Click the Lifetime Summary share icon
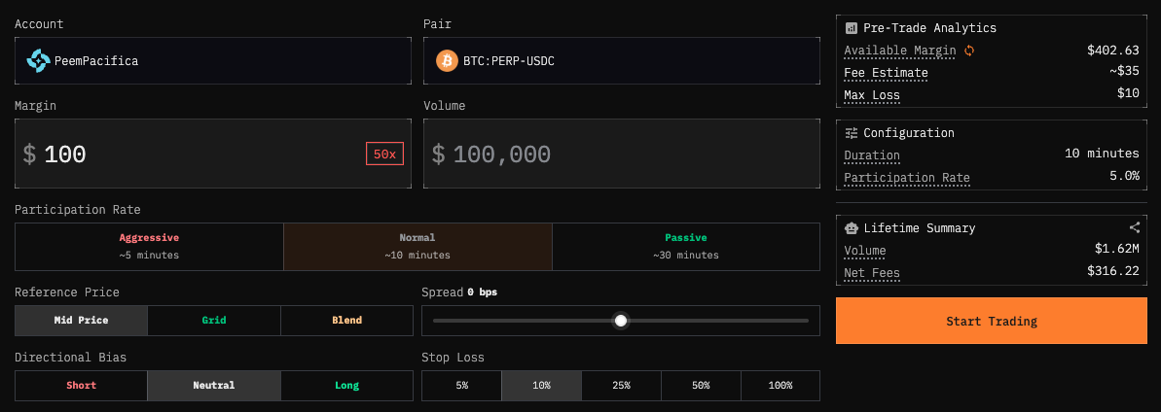The width and height of the screenshot is (1161, 412). (1135, 227)
